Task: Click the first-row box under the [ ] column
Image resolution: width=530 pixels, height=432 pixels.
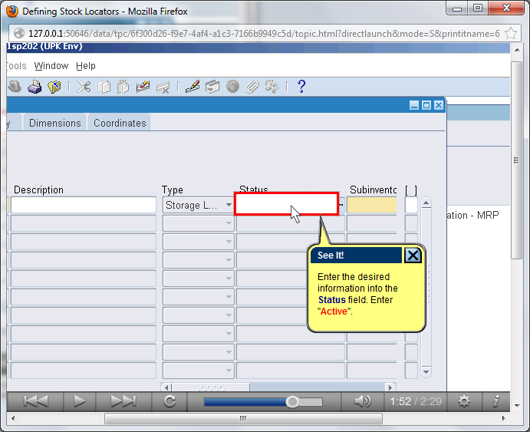Action: coord(411,205)
